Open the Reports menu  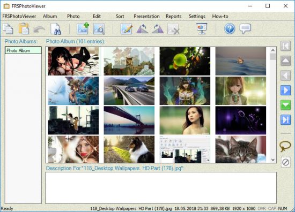click(173, 17)
